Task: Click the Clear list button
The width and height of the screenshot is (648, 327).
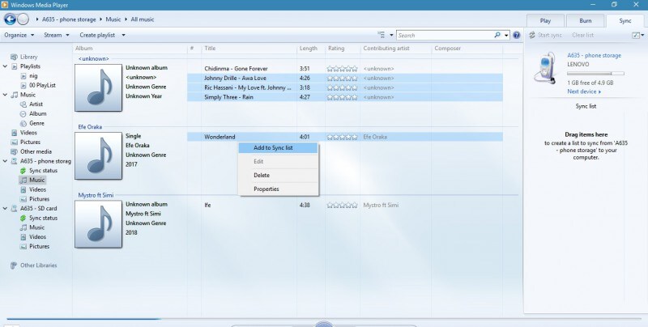Action: coord(582,35)
